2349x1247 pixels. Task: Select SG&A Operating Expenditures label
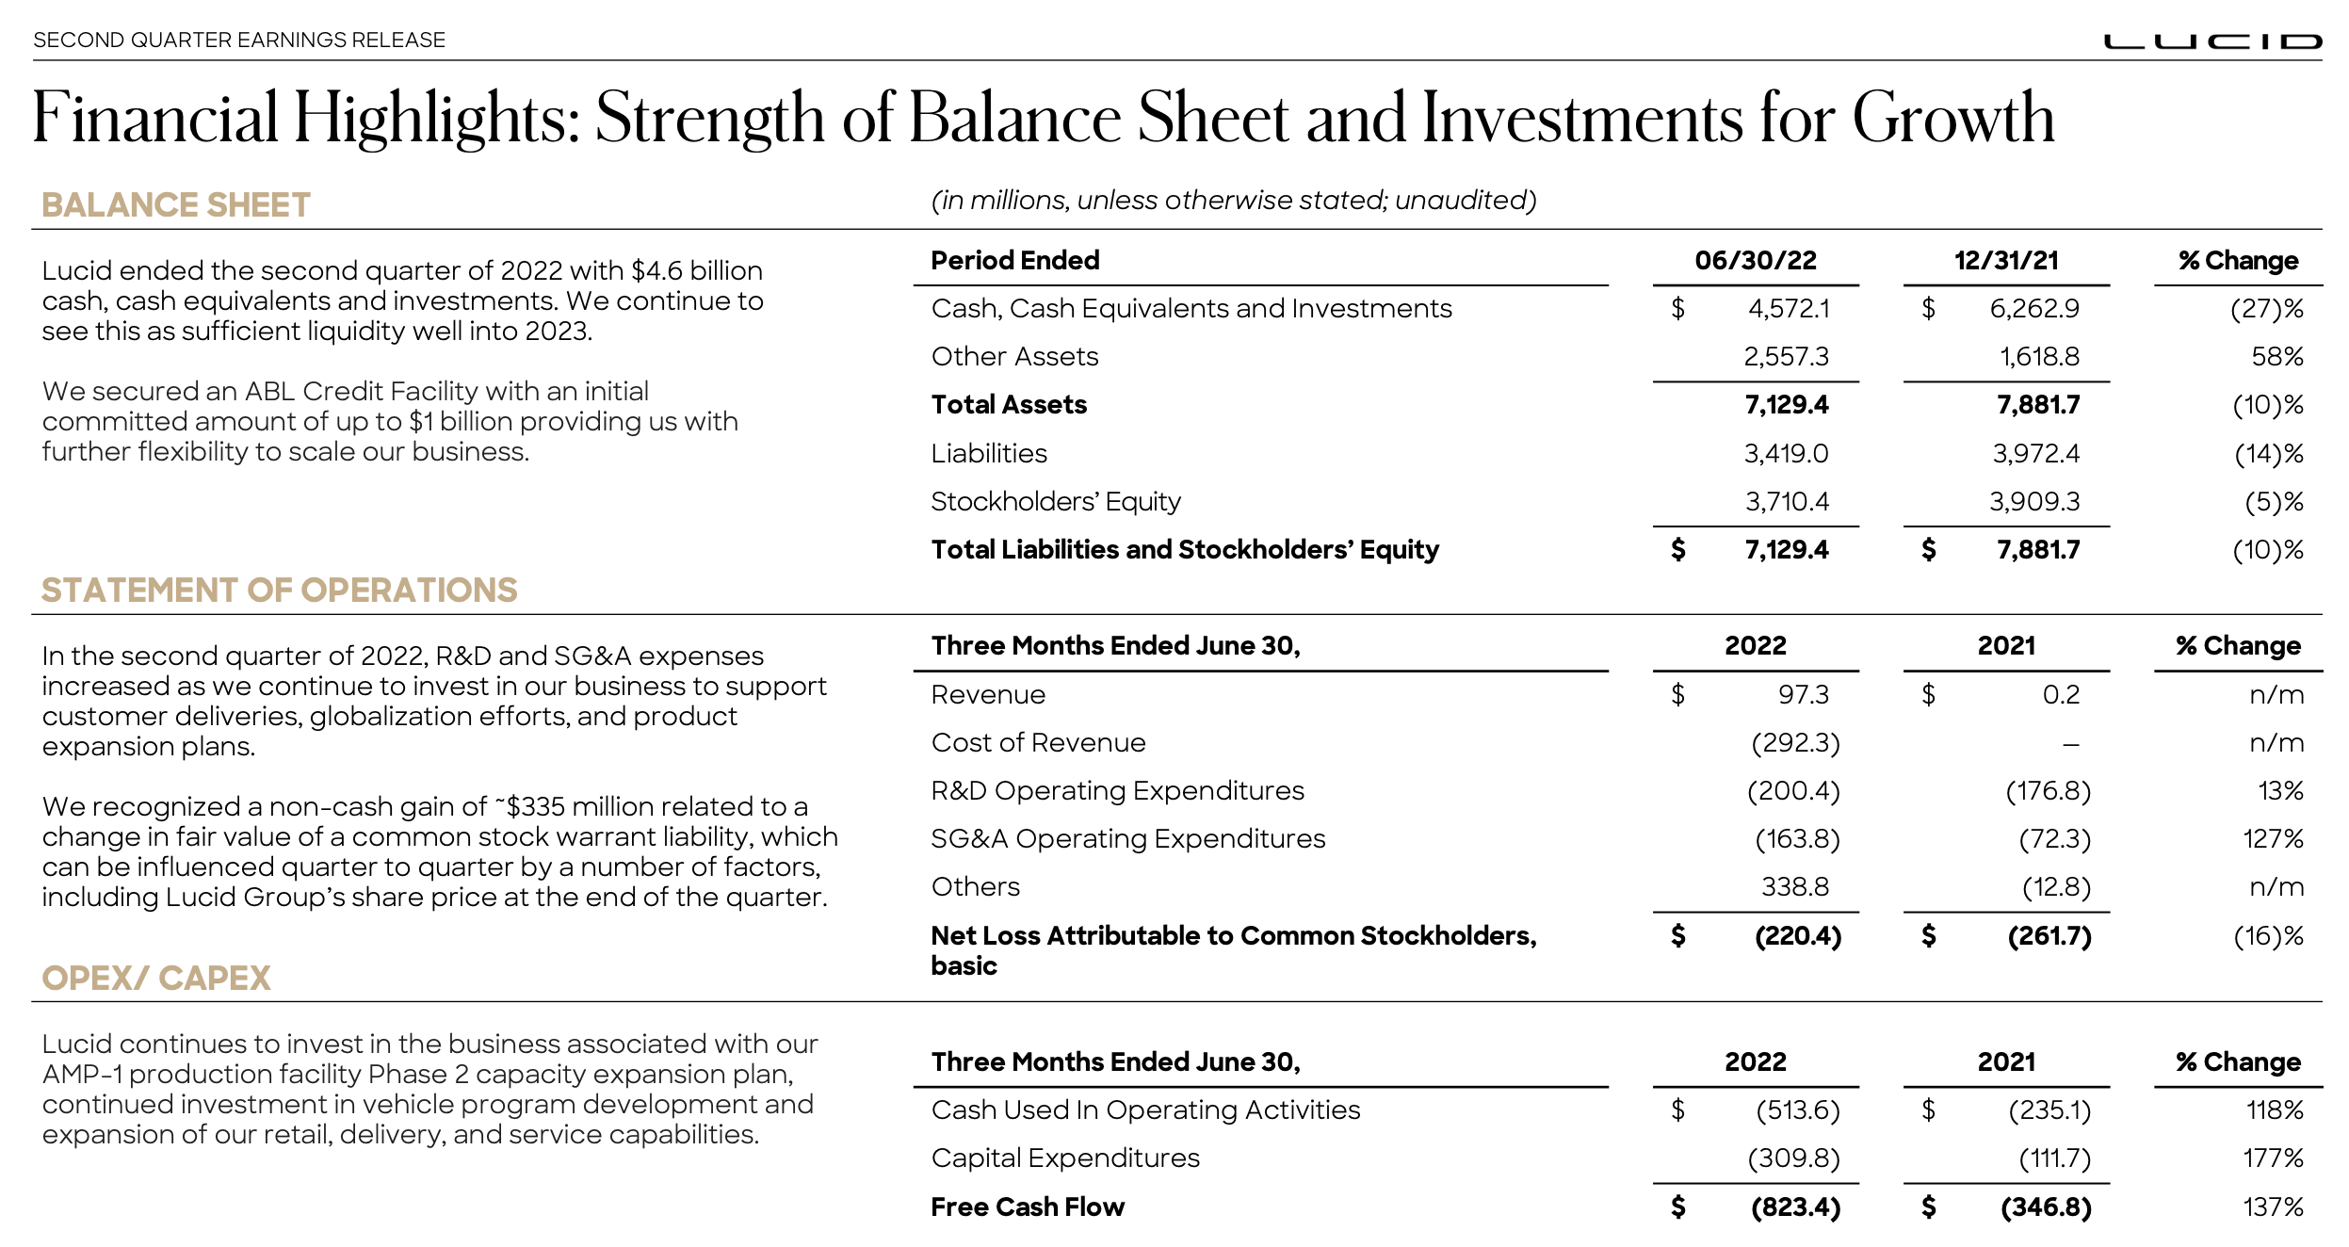tap(1128, 838)
